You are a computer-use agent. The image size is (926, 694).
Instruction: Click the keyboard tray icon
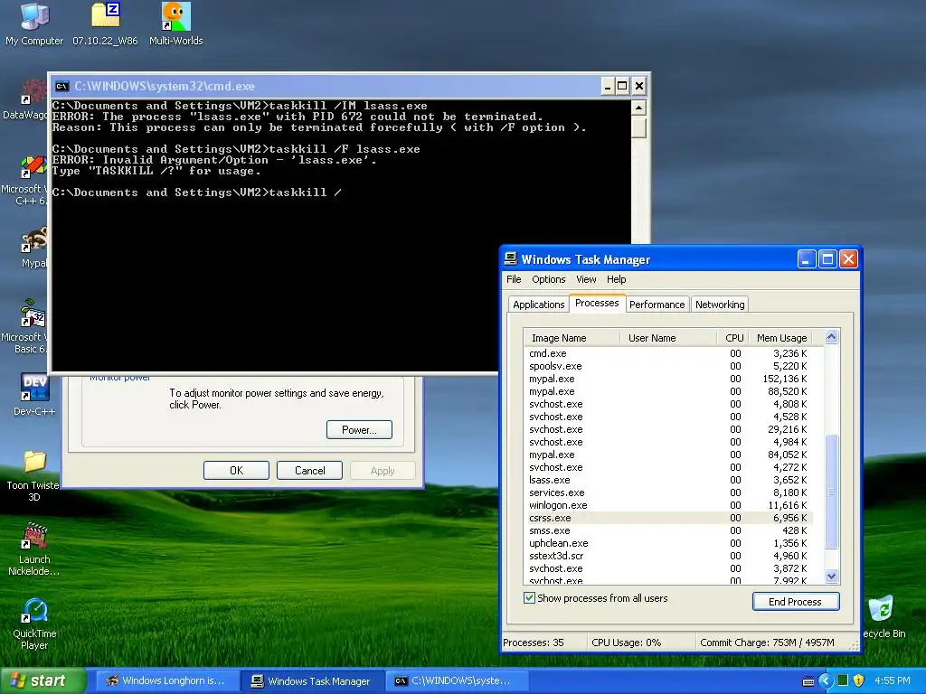pyautogui.click(x=808, y=681)
